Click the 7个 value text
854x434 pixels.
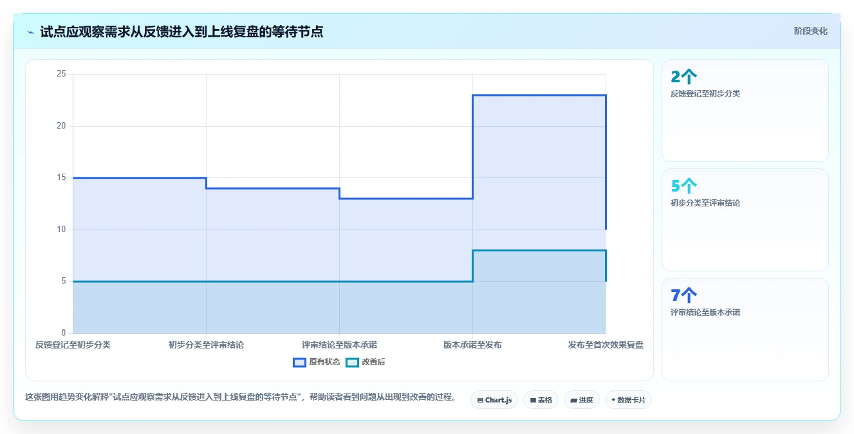point(683,296)
